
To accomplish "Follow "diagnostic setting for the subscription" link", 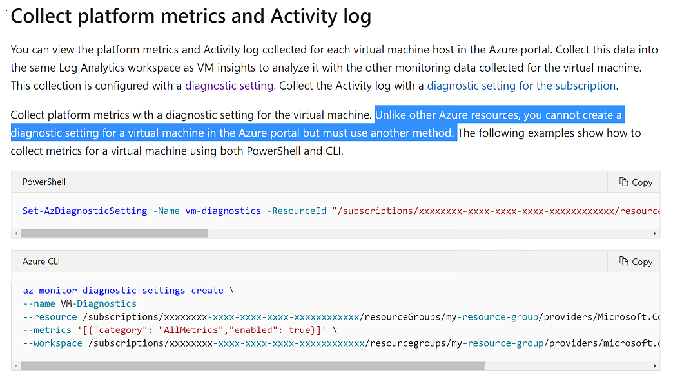I will 521,86.
